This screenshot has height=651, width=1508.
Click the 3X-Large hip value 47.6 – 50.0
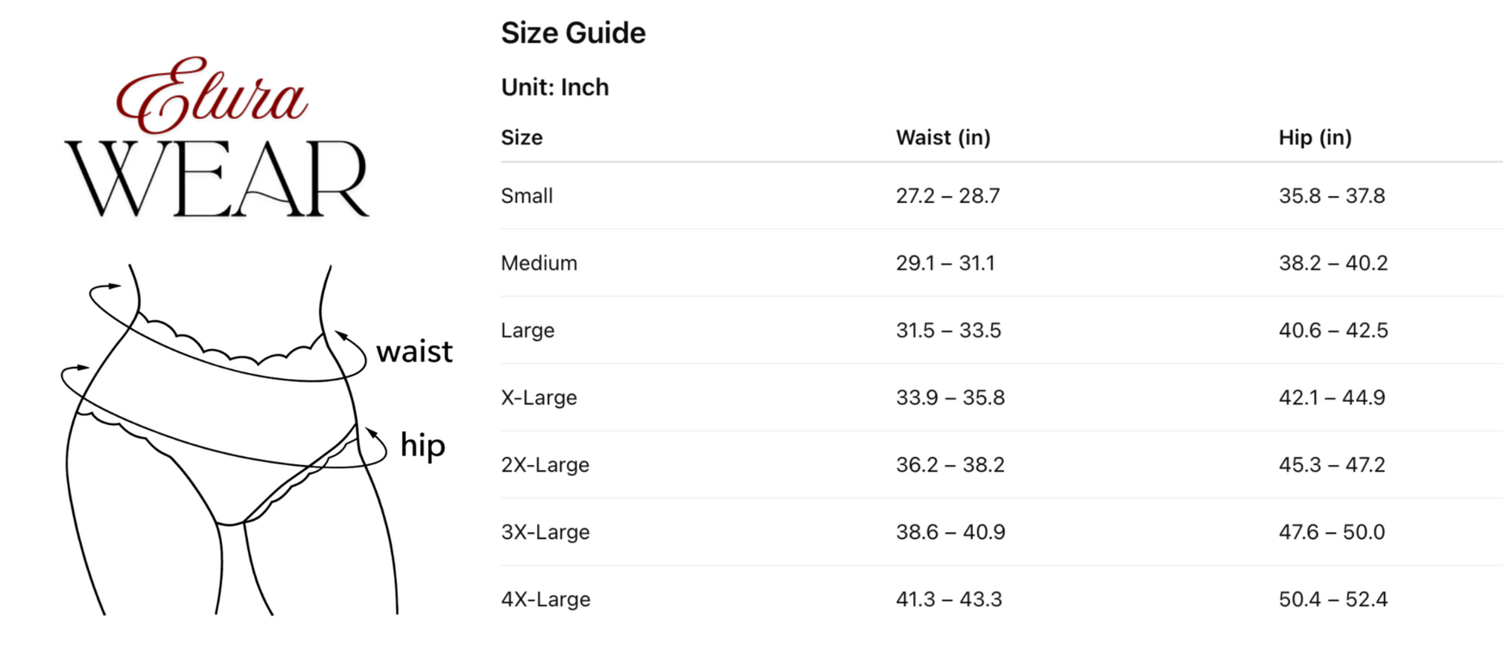coord(1332,532)
